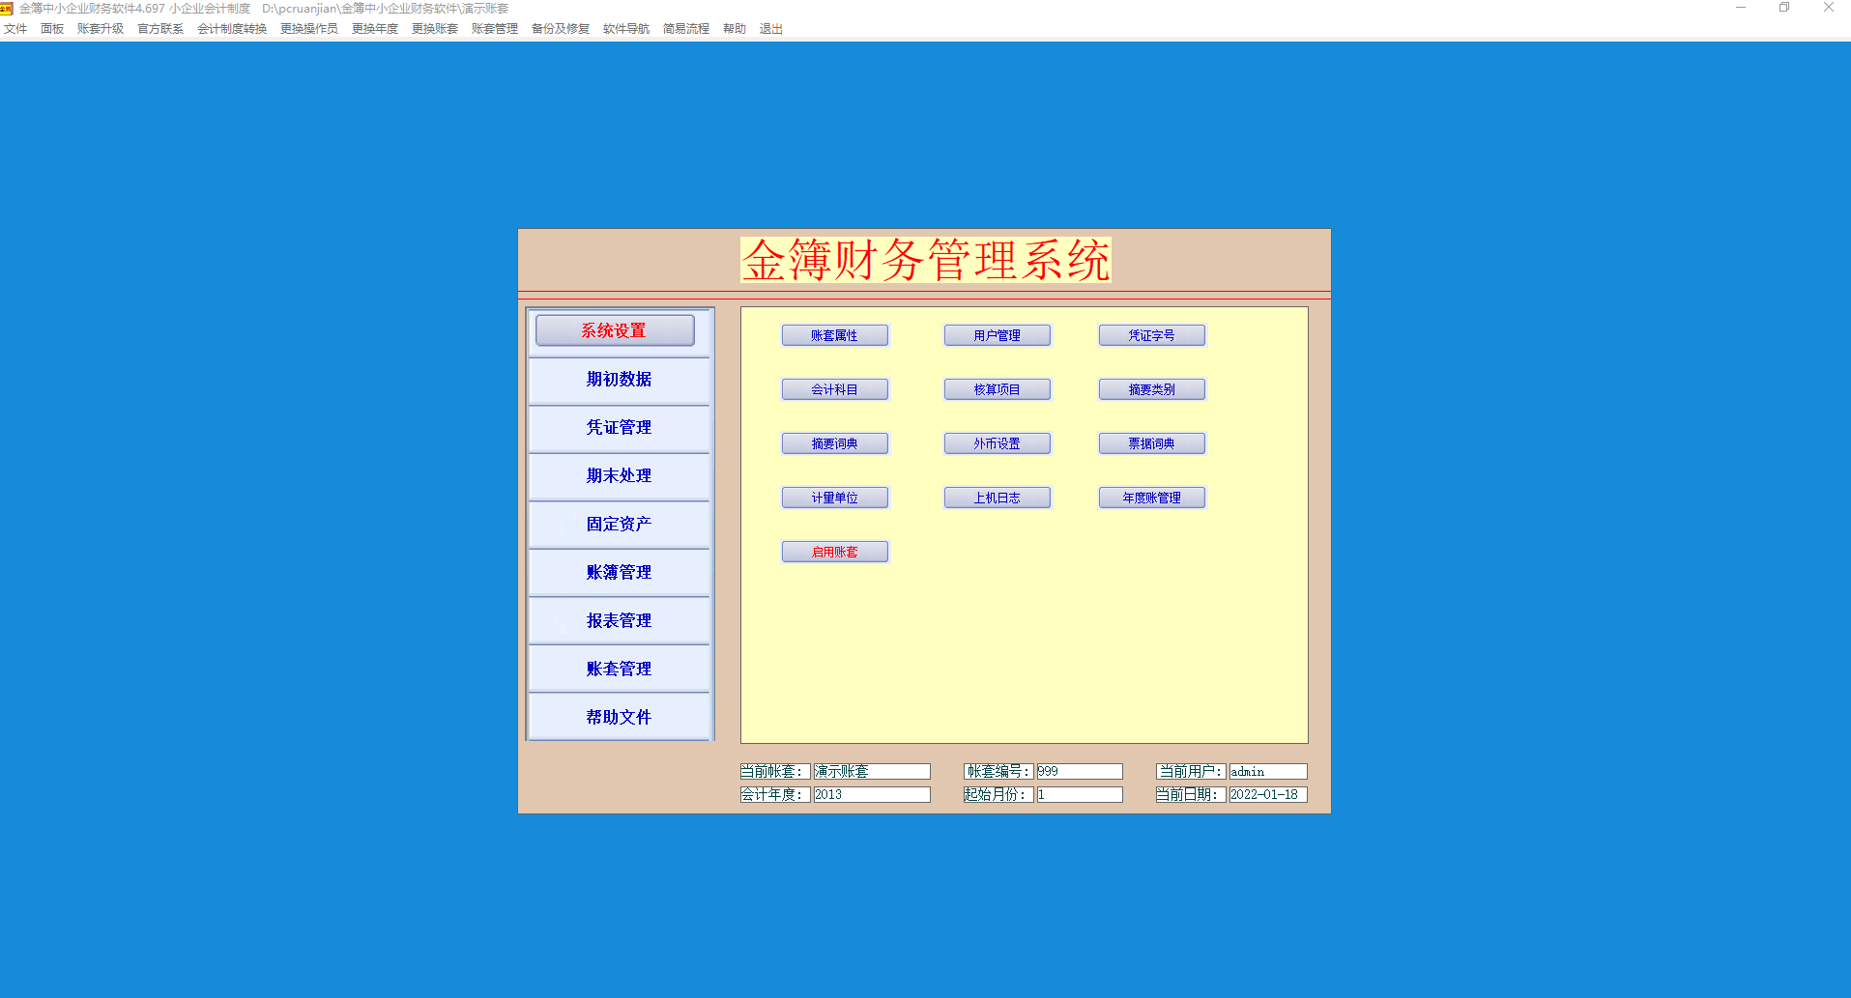
Task: Select 系统设置 in the sidebar
Action: tap(615, 330)
